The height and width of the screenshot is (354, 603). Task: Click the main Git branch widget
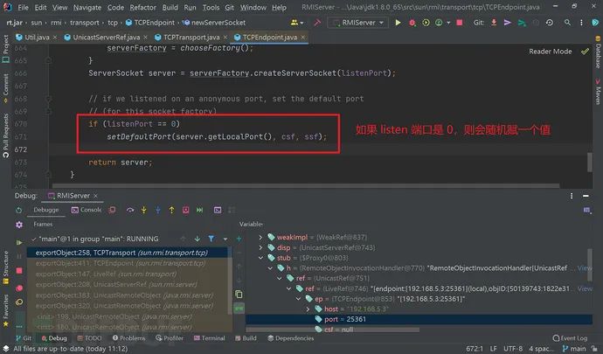[x=574, y=349]
